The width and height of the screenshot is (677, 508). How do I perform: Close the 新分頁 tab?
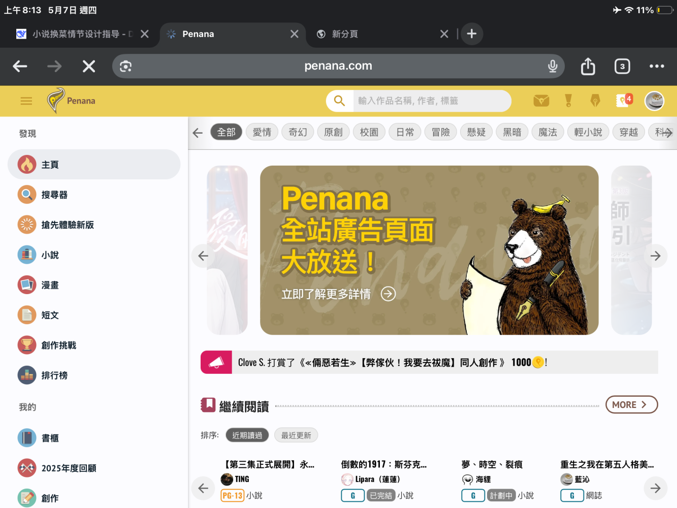pos(444,34)
